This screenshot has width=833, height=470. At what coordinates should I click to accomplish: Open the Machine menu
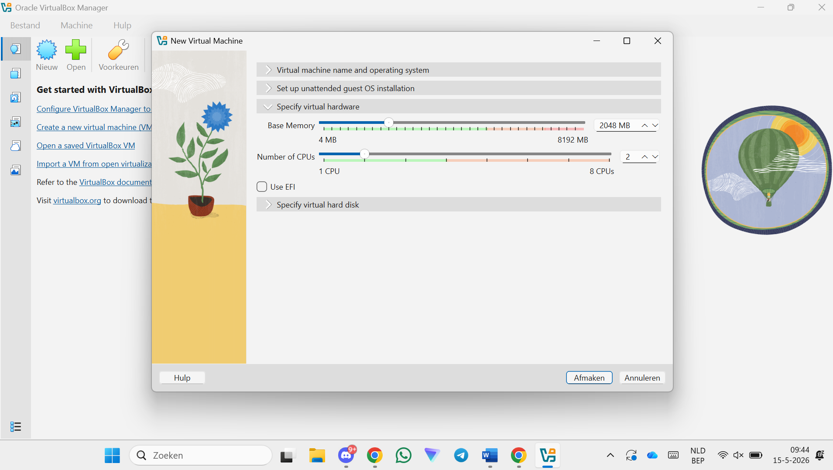tap(76, 25)
